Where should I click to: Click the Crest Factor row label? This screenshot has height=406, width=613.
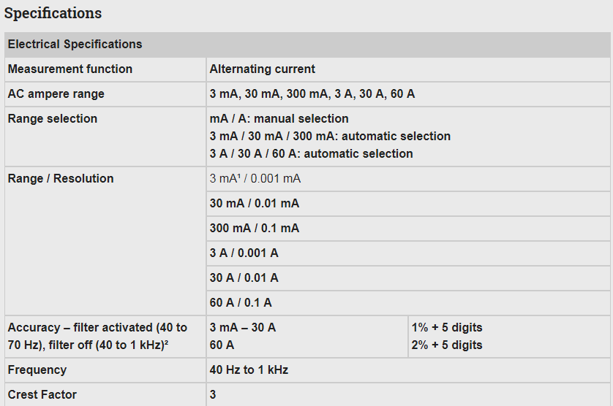tap(42, 394)
